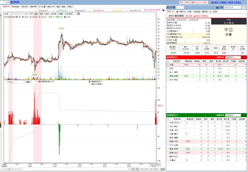Open dropdown arrow next to 10年 button

(x=159, y=169)
